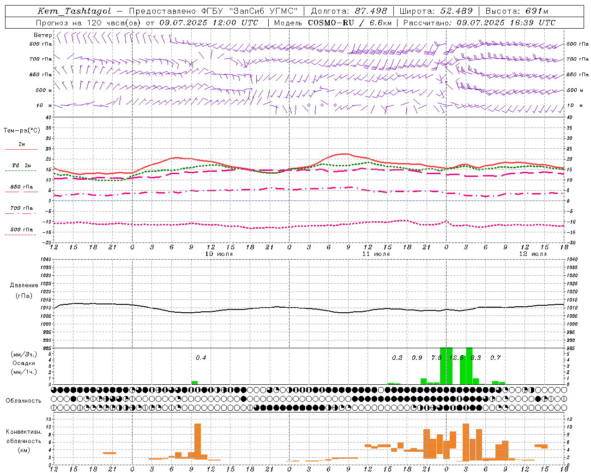Viewport: 591px width, 473px height.
Task: Click the 10 июля date label
Action: point(219,254)
